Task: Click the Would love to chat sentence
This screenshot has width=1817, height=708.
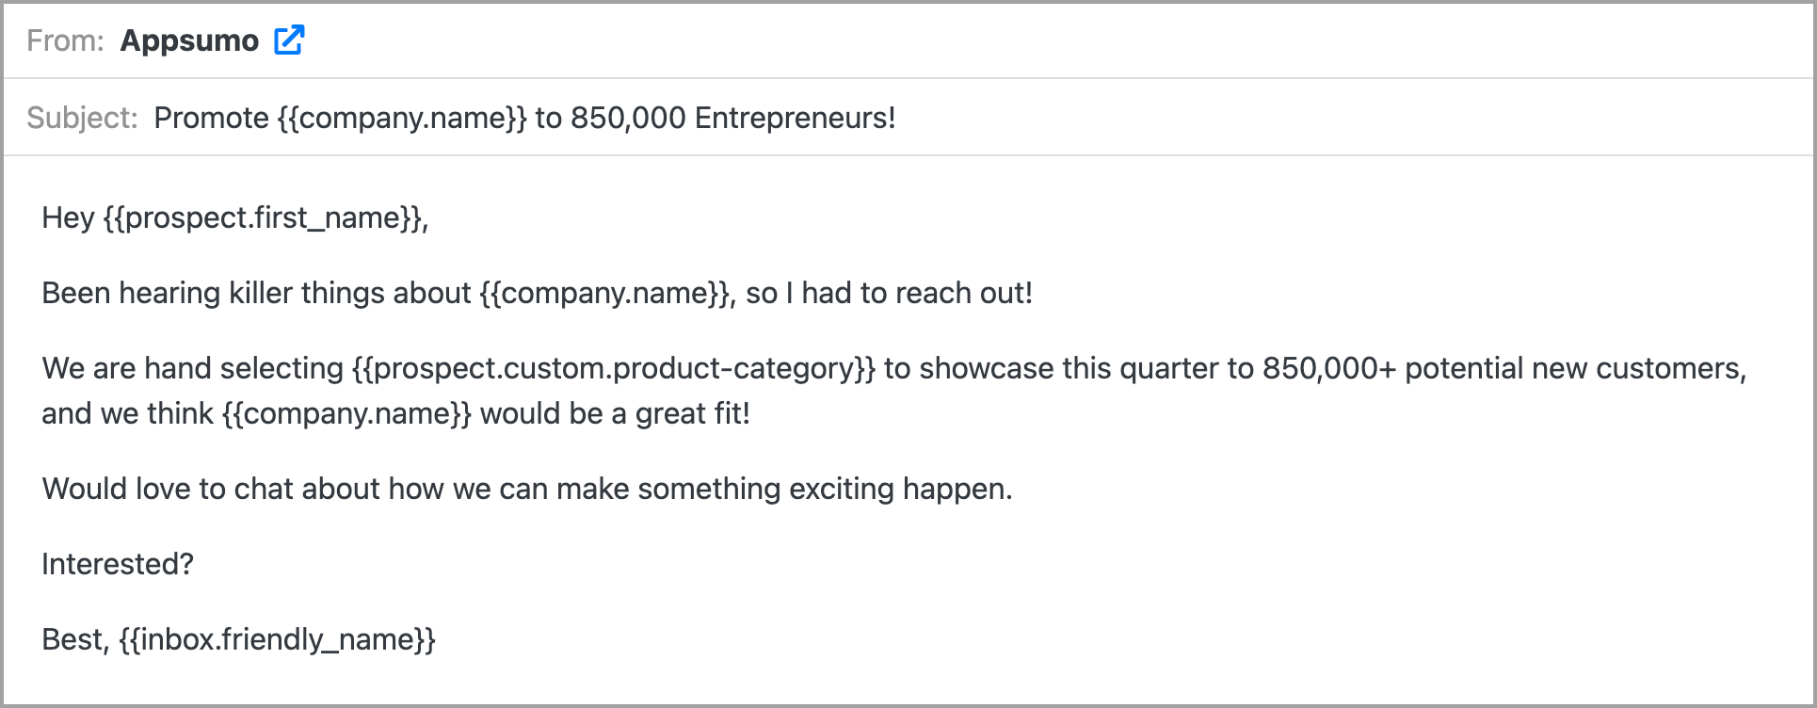Action: [x=527, y=489]
